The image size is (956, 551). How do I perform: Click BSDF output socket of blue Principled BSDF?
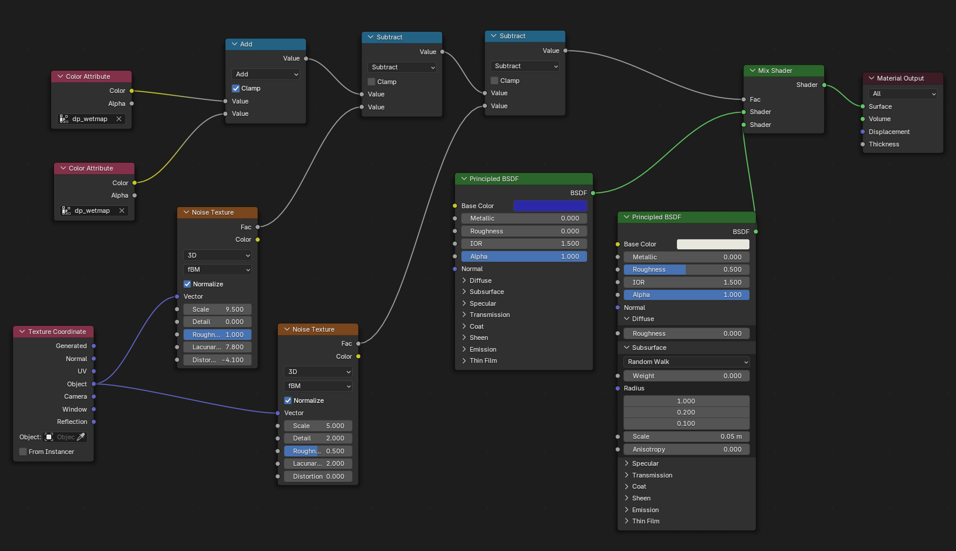click(593, 193)
